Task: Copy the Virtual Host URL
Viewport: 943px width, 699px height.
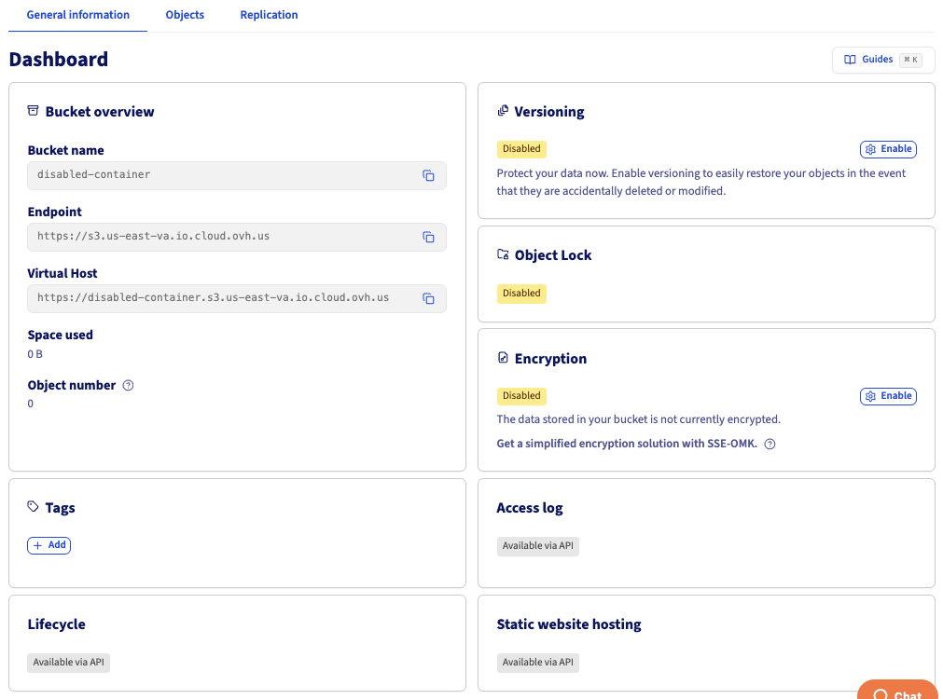Action: coord(428,298)
